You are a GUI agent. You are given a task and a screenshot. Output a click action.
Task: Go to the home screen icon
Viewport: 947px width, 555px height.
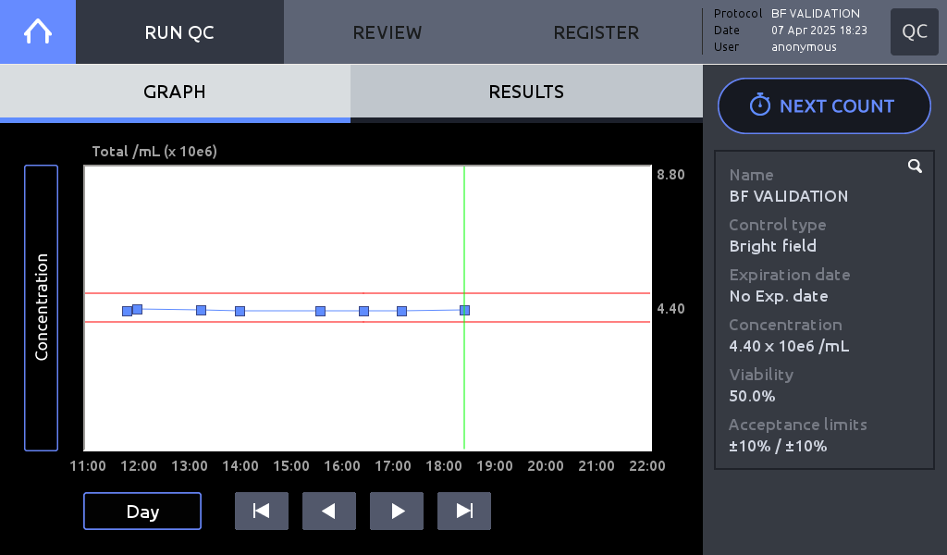[x=37, y=31]
